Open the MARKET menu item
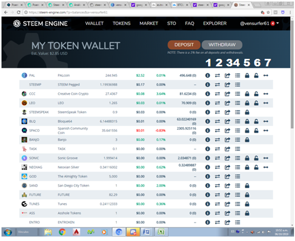Screen dimensions: 295x241 pyautogui.click(x=149, y=23)
